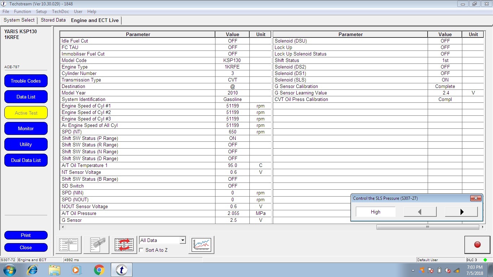Click the blue Close button in sidebar
Screen dimensions: 493x277
click(x=26, y=247)
